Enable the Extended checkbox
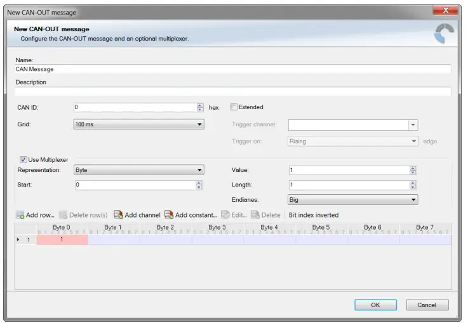 pos(234,107)
